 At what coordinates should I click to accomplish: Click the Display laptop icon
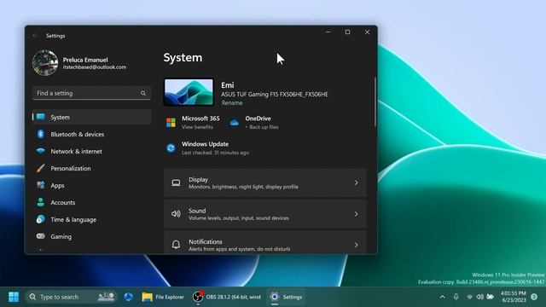[177, 182]
